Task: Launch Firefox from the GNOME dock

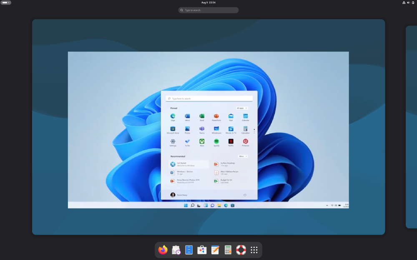Action: (163, 250)
